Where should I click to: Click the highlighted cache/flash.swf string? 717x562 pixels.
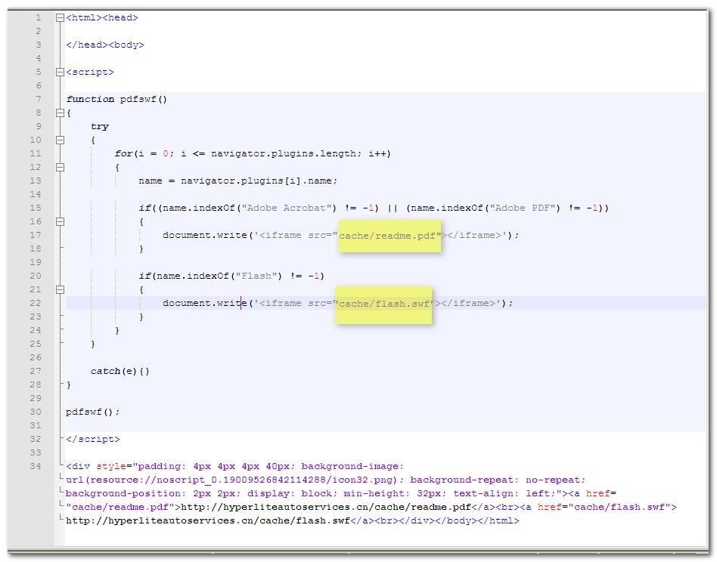pos(384,303)
